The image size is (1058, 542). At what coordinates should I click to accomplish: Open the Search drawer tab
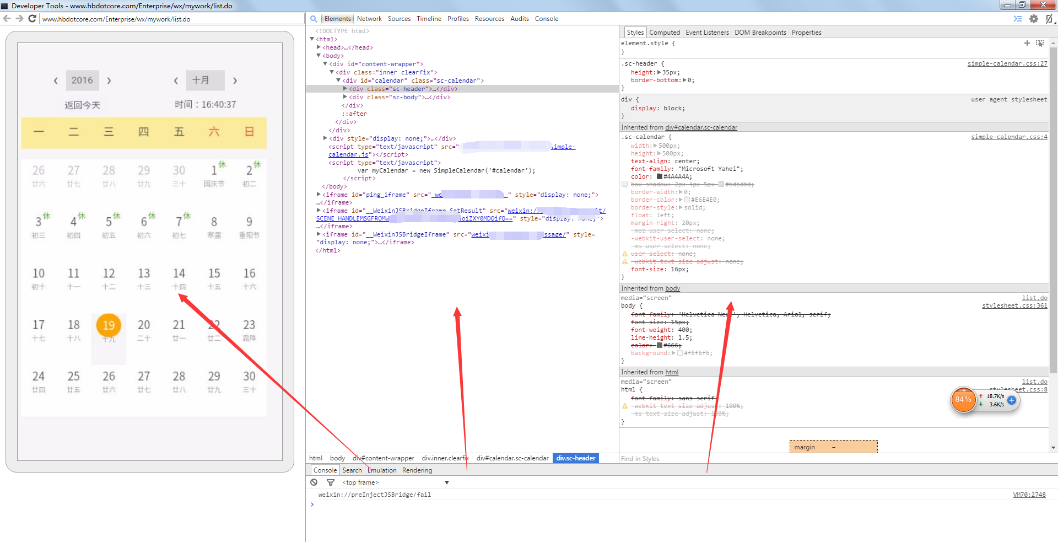[x=352, y=470]
